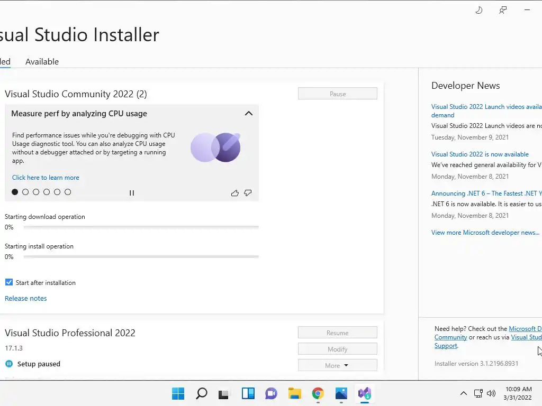542x406 pixels.
Task: Click Visual Studio Installer taskbar icon
Action: [x=365, y=393]
